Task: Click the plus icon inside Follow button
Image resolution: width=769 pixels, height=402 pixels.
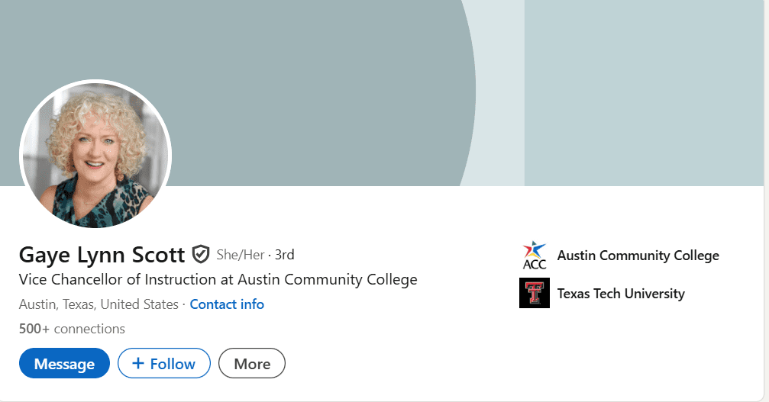Action: pyautogui.click(x=138, y=364)
